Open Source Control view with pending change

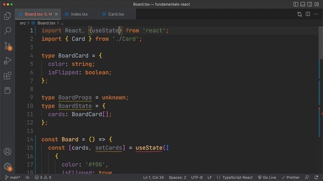click(8, 46)
